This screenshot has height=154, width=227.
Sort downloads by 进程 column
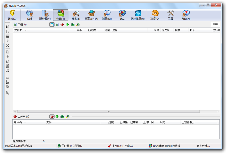click(129, 30)
